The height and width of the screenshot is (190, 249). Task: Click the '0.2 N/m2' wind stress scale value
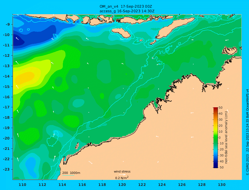click(x=122, y=178)
